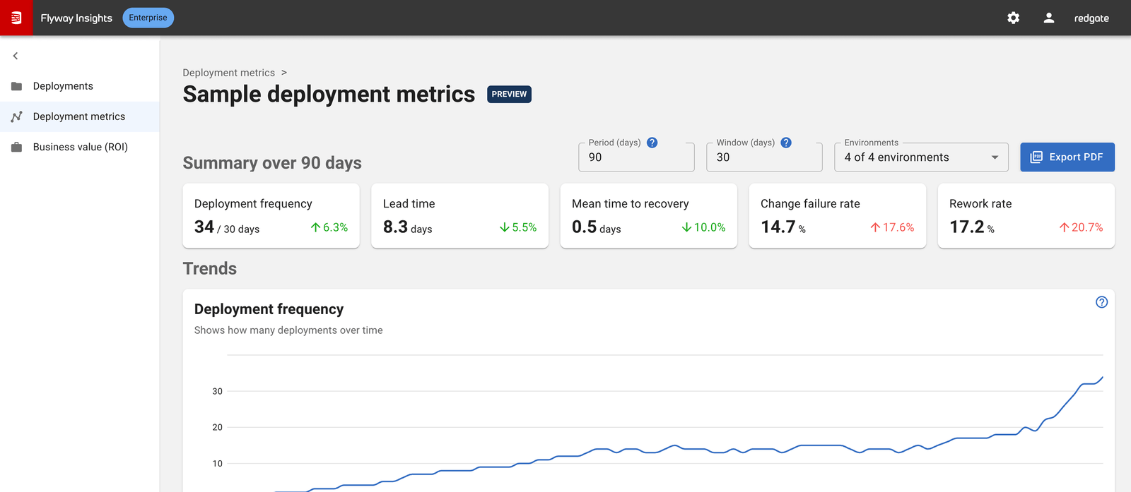This screenshot has height=492, width=1131.
Task: Click the Mean time to recovery card
Action: 648,216
